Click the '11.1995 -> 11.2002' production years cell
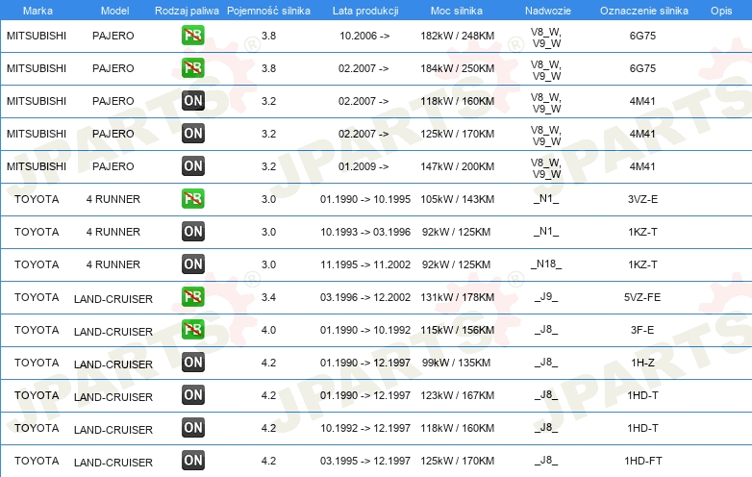Viewport: 752px width, 477px height. click(x=365, y=264)
